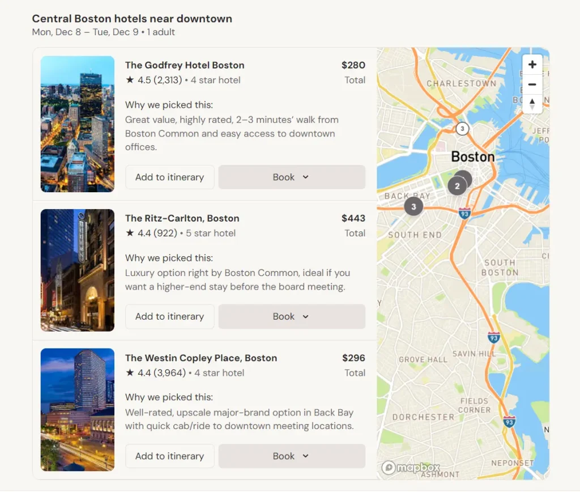Screen dimensions: 580x492
Task: View the Godfrey Hotel skyline photo
Action: tap(77, 124)
